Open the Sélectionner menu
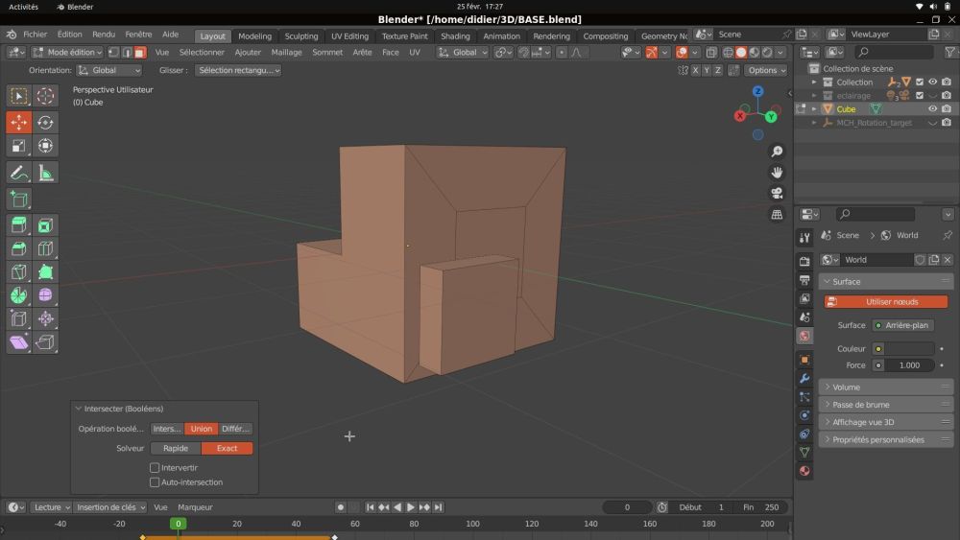The width and height of the screenshot is (960, 540). (x=202, y=53)
